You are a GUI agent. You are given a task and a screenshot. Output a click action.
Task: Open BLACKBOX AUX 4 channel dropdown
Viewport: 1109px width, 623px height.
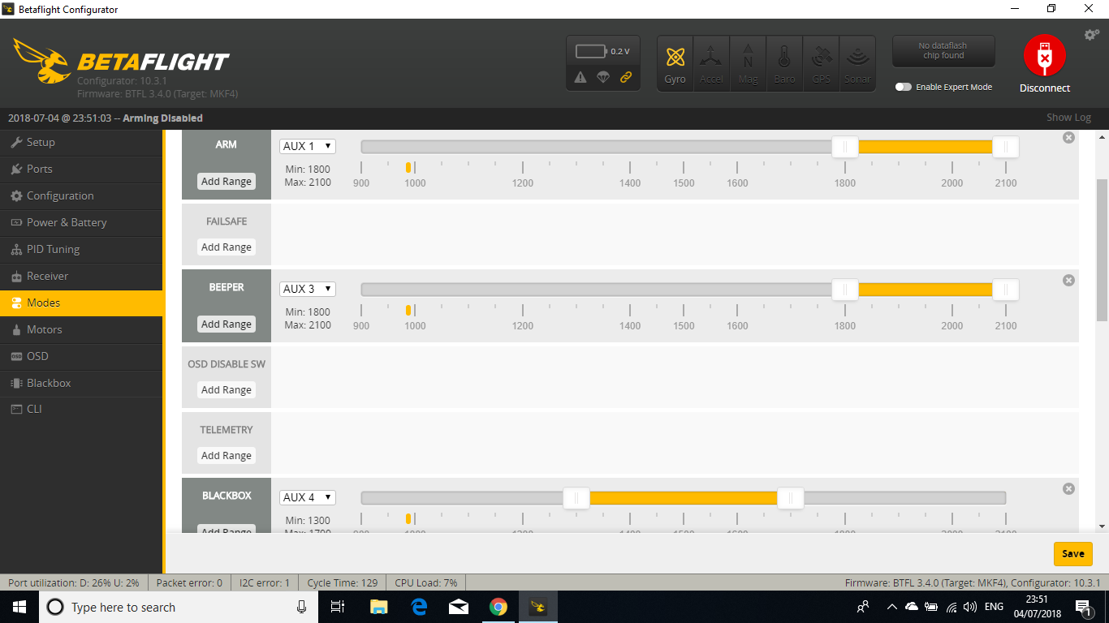click(308, 497)
